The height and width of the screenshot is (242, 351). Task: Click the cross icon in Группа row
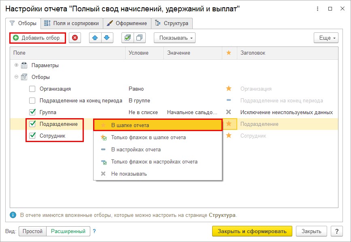pyautogui.click(x=229, y=112)
